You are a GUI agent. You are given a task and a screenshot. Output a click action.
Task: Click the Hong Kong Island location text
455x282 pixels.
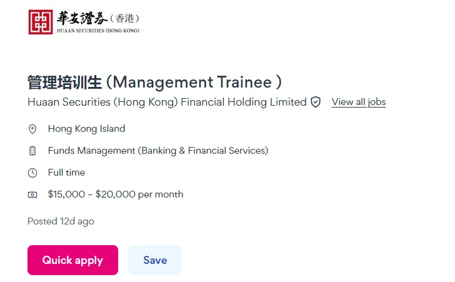pyautogui.click(x=86, y=129)
